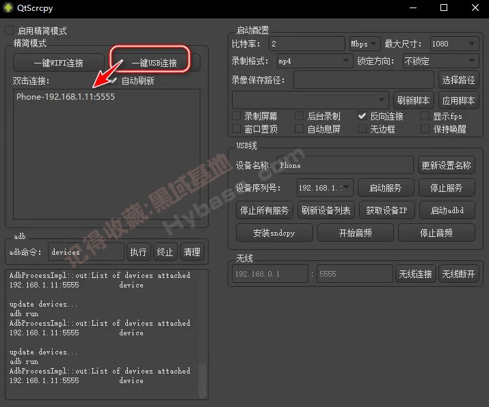The height and width of the screenshot is (407, 489).
Task: Open the Mbps bitrate unit dropdown
Action: click(365, 44)
